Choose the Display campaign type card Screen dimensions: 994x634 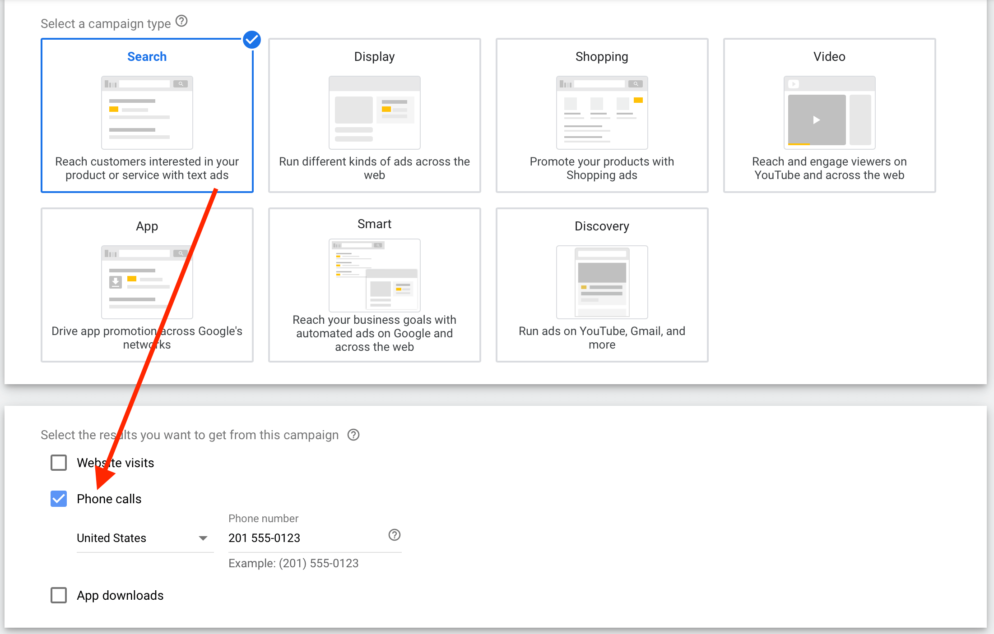[375, 115]
